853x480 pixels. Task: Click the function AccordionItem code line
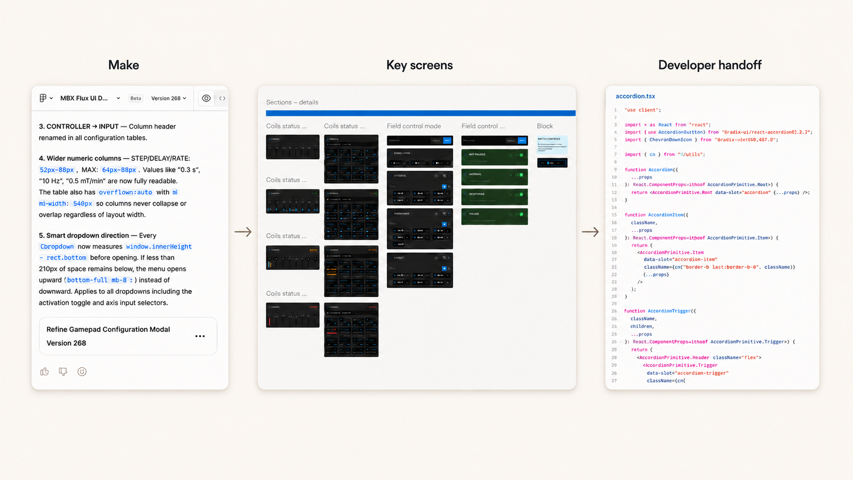(x=656, y=215)
